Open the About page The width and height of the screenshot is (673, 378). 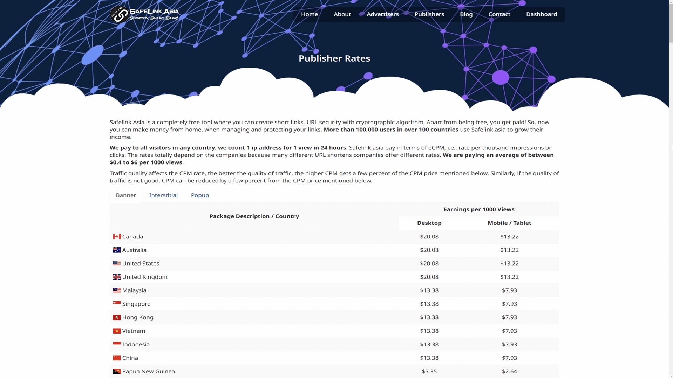342,14
